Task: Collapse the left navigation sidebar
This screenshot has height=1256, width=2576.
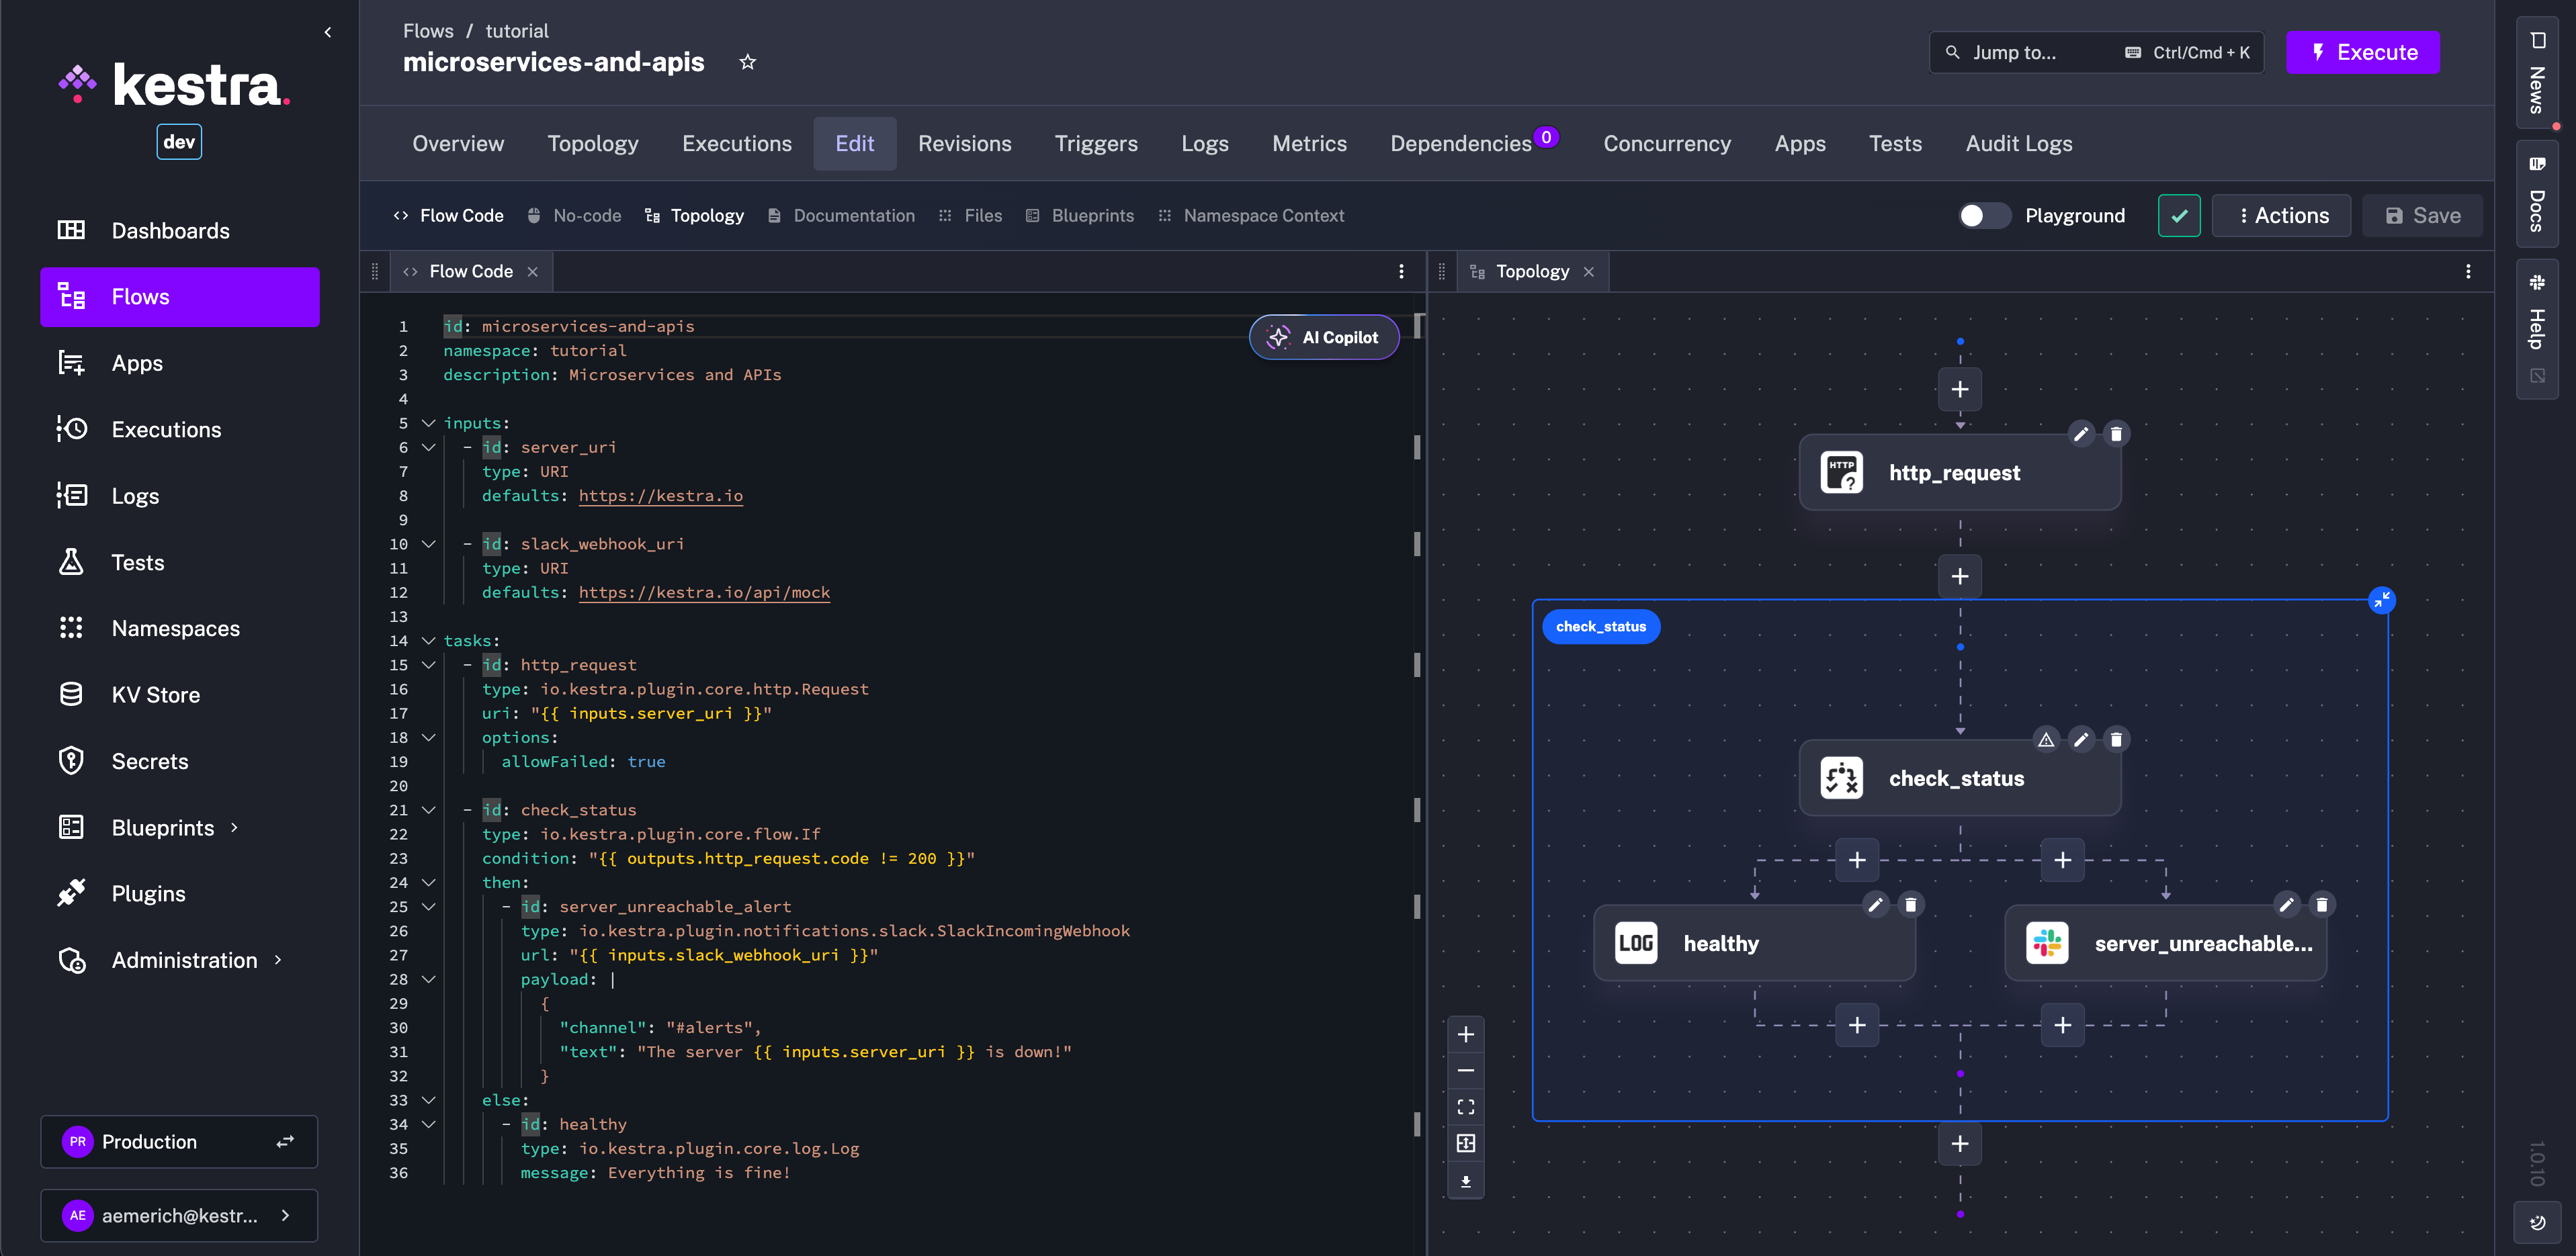Action: [x=328, y=31]
